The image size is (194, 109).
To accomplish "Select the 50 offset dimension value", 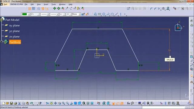I will click(169, 50).
